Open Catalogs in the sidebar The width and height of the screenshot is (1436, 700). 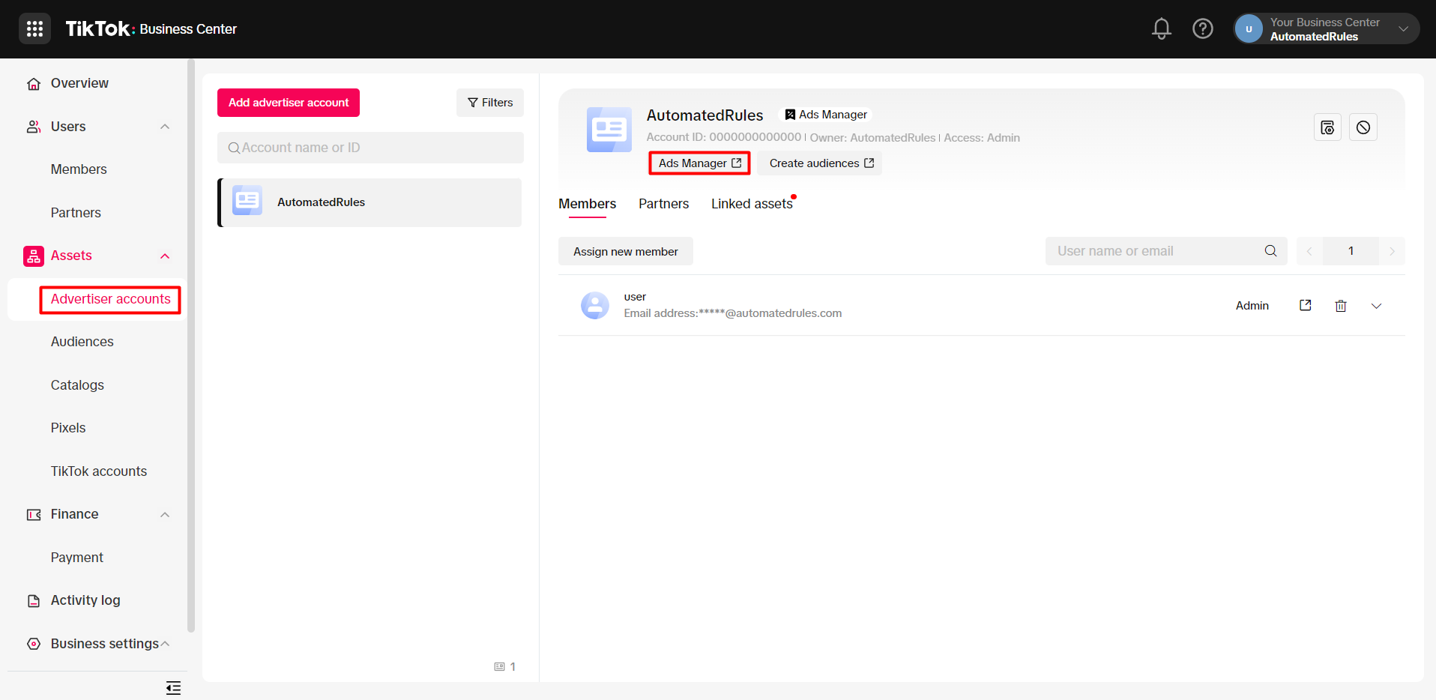(77, 385)
